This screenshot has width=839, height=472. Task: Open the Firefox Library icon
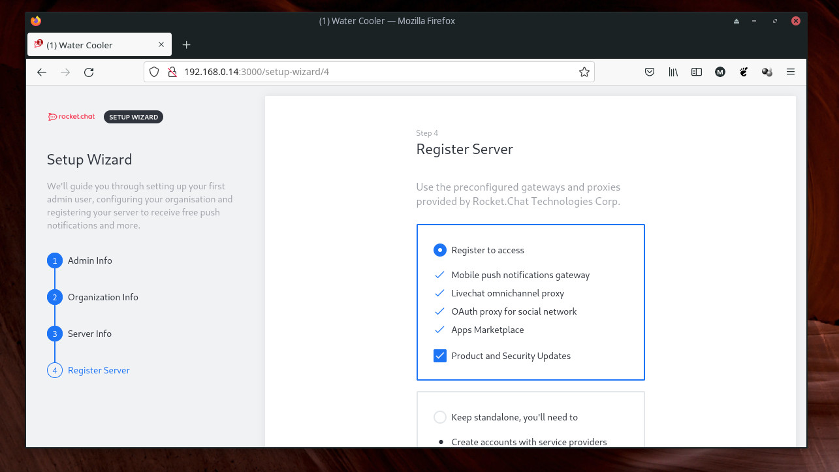[x=673, y=72]
